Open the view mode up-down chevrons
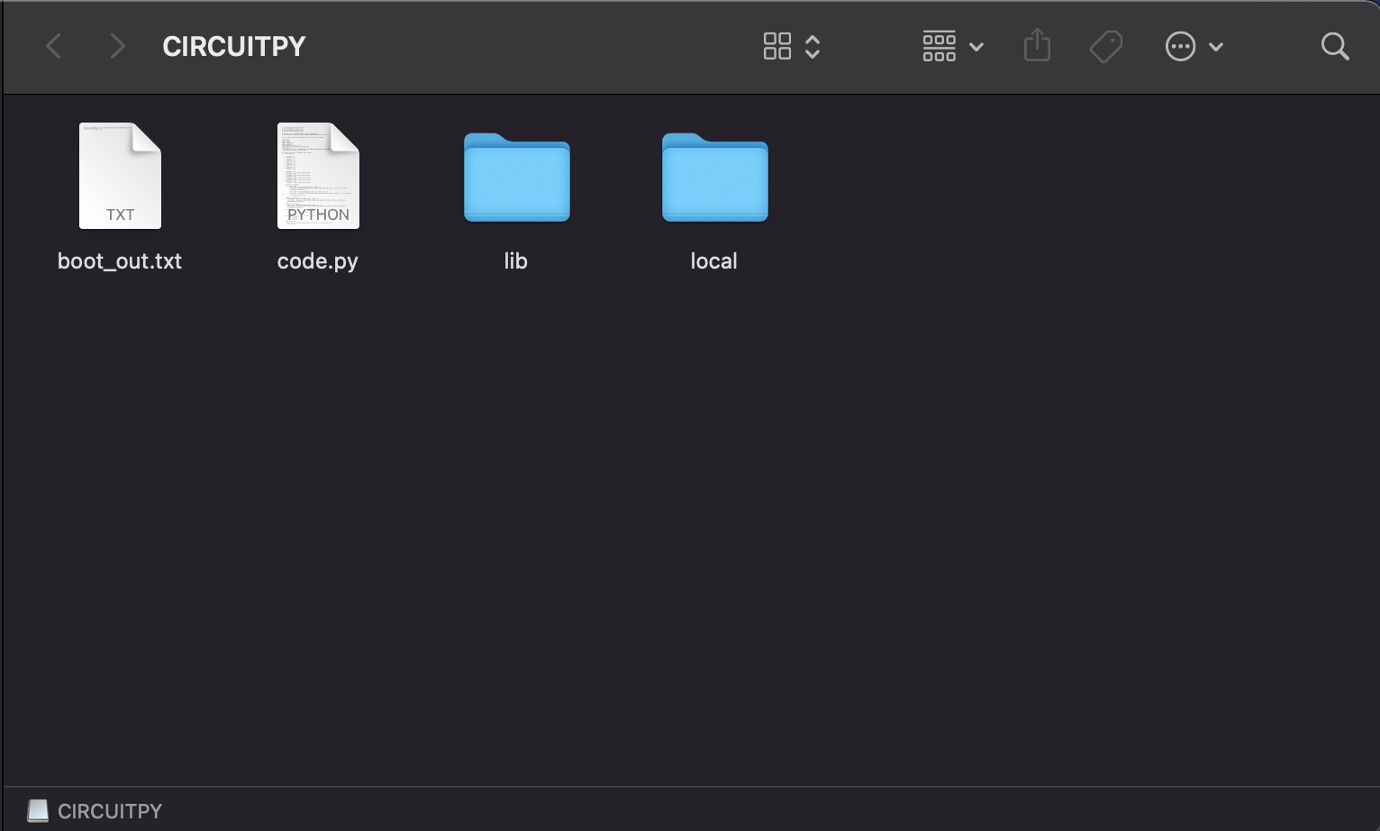This screenshot has width=1380, height=831. click(x=813, y=47)
